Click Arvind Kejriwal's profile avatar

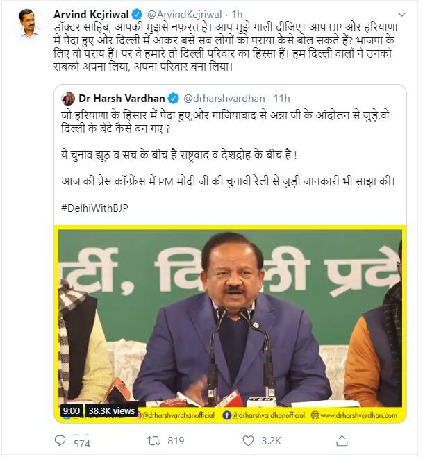[29, 24]
